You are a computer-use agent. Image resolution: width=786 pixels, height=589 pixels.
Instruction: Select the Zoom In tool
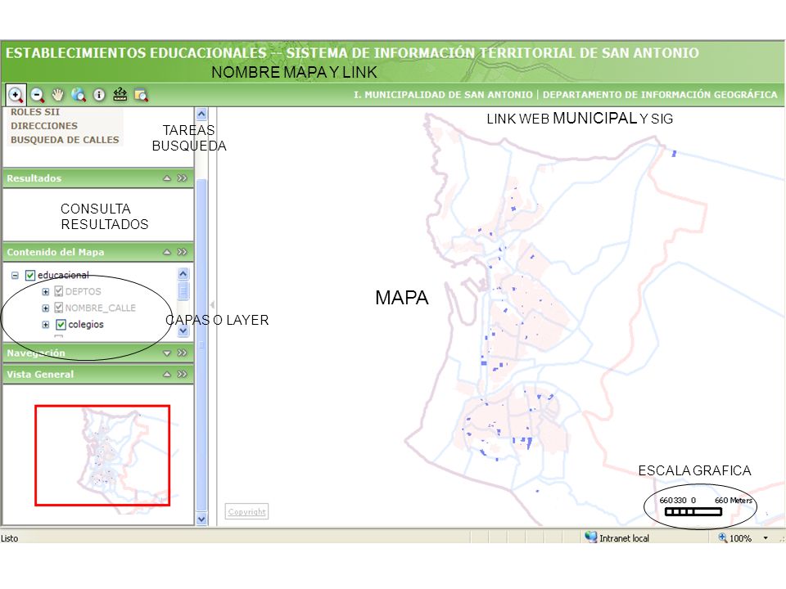(x=16, y=95)
